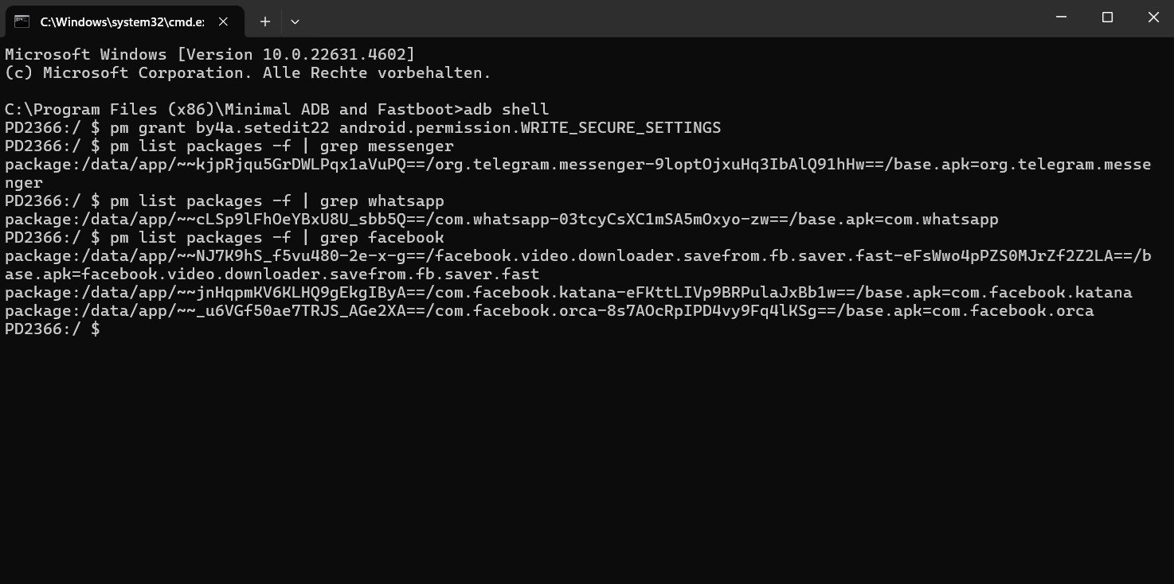Select the C:\Windows\system32\cmd.exe tab
The image size is (1174, 584).
119,21
